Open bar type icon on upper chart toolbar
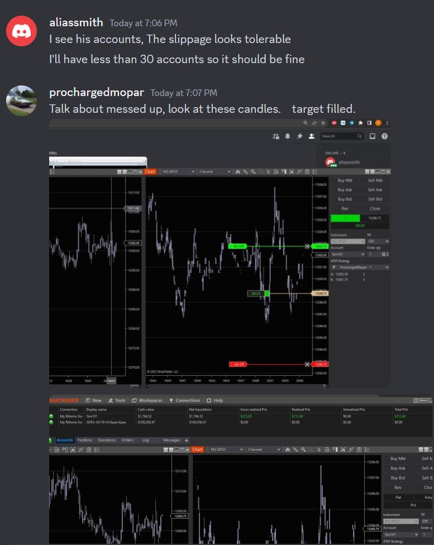 click(238, 171)
